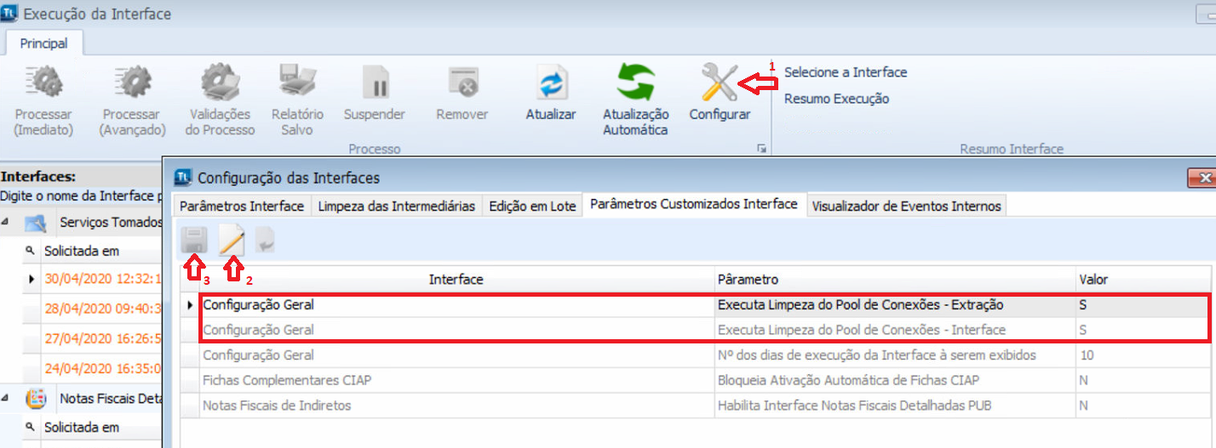Select Nº dos dias de execução parameter
The width and height of the screenshot is (1216, 448).
pyautogui.click(x=895, y=355)
